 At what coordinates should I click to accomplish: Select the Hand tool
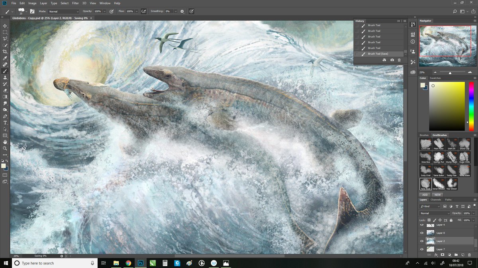[5, 142]
